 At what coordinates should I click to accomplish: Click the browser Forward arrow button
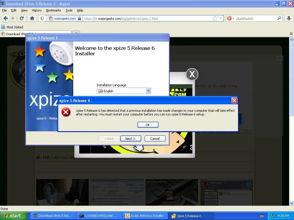(13, 18)
